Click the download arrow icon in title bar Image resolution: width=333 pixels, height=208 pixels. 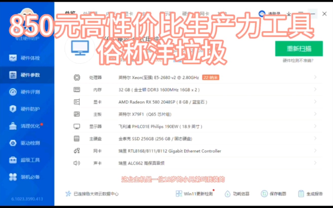point(289,14)
